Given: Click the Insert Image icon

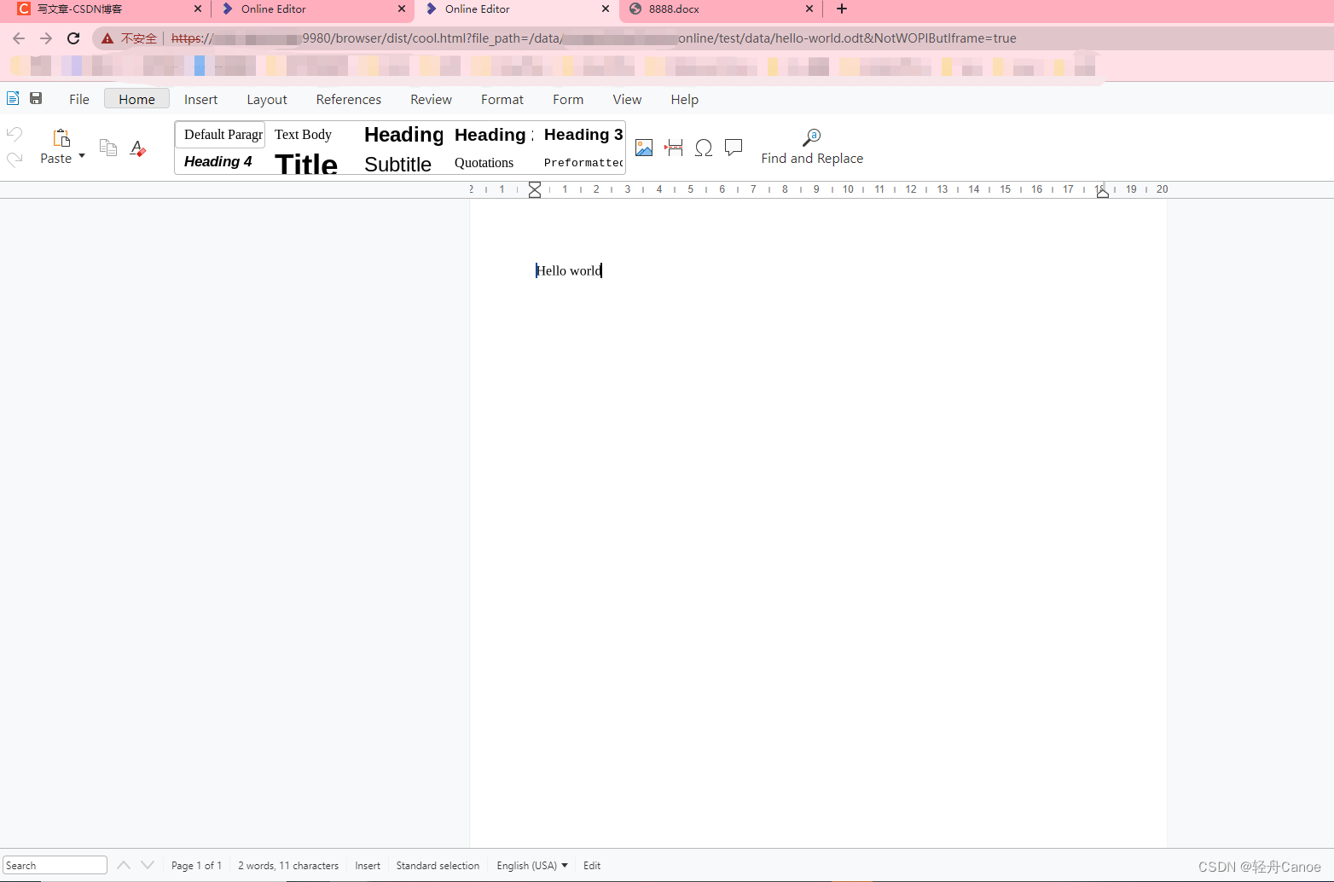Looking at the screenshot, I should [x=644, y=148].
